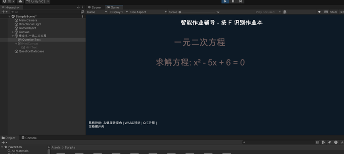Switch to the Console tab
The width and height of the screenshot is (344, 154).
[x=29, y=138]
